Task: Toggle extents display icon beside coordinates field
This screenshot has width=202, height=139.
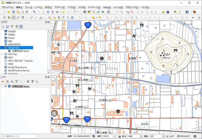Action: tap(94, 136)
